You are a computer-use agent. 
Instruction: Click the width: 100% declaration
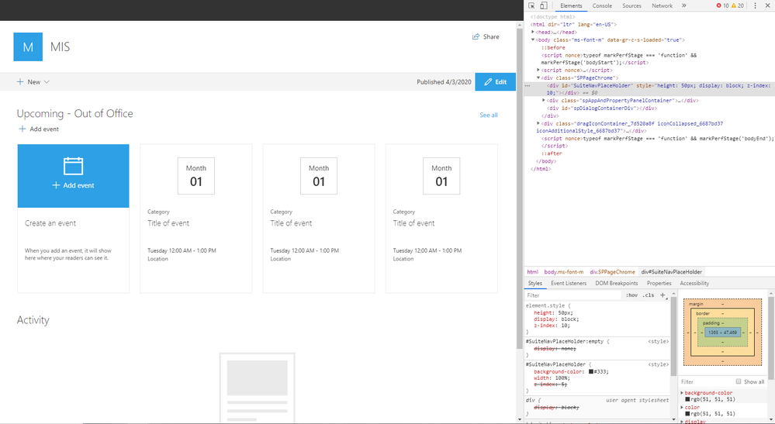550,378
